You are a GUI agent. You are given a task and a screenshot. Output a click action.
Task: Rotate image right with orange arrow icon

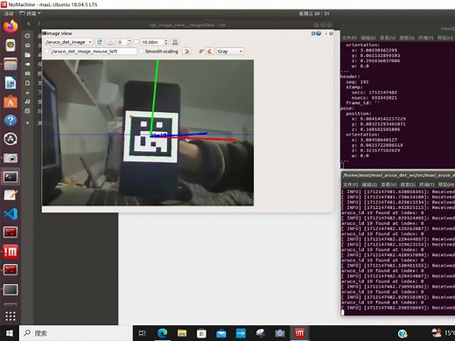point(209,52)
